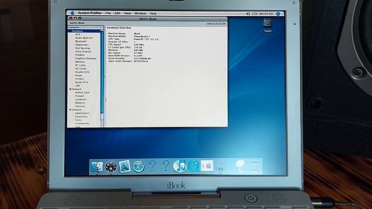Open the System Profiler application menu
Viewport: 372px width, 209px height.
coord(90,13)
